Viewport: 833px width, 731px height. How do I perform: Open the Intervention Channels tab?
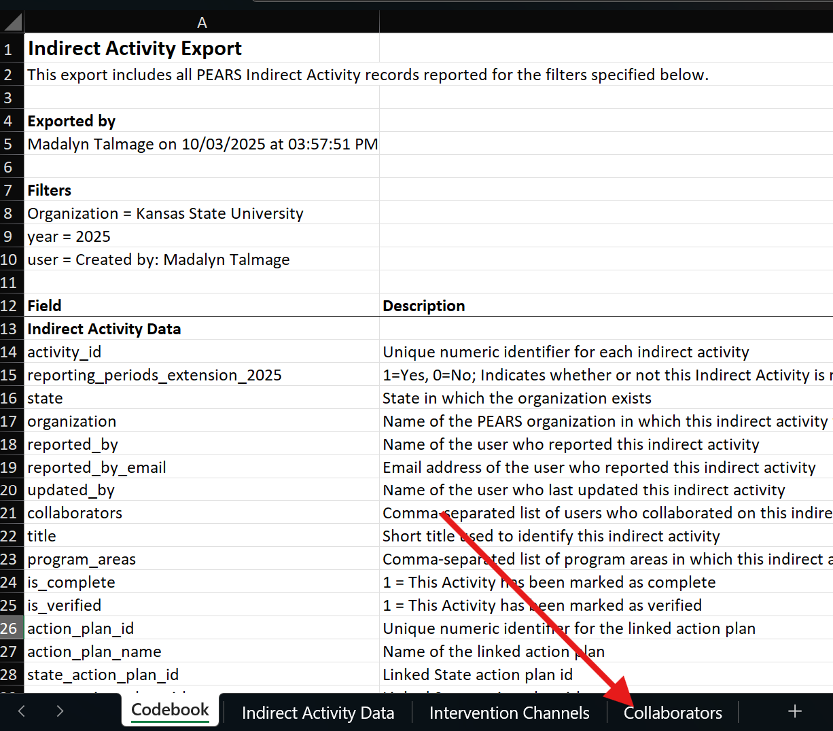(x=509, y=713)
